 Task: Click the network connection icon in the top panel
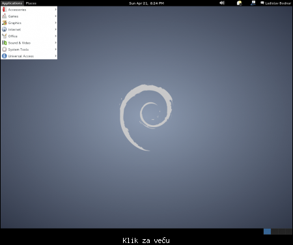click(x=253, y=3)
